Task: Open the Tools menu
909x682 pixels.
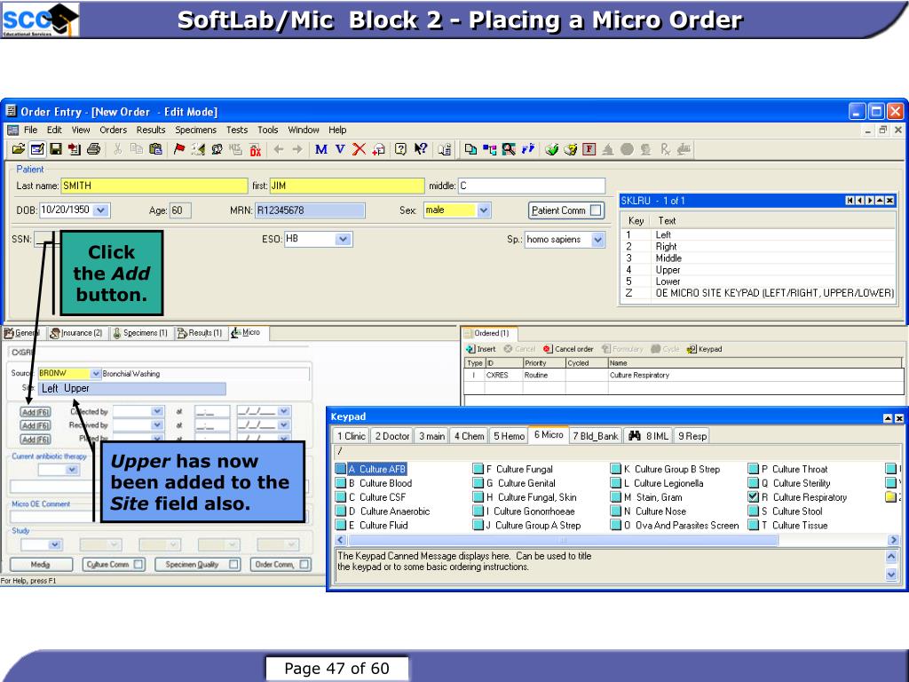Action: (x=268, y=130)
